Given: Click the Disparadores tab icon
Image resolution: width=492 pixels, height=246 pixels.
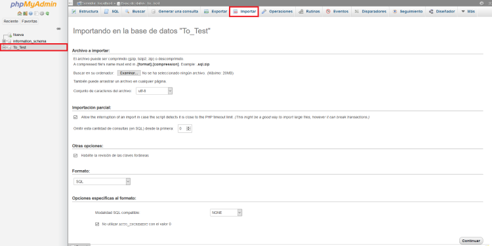Looking at the screenshot, I should click(356, 11).
